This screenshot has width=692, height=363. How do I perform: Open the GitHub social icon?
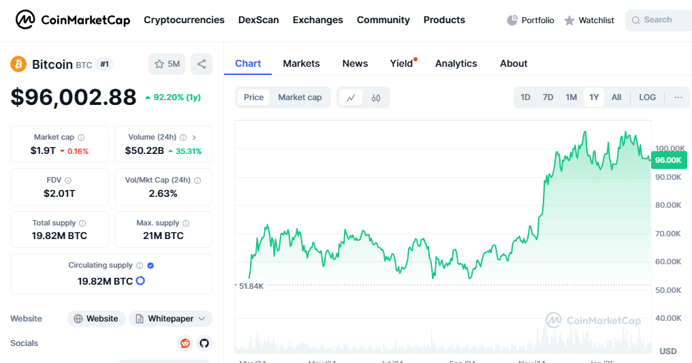204,343
